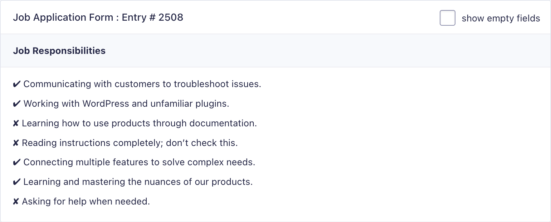Click the Entry # 2508 number

point(152,17)
